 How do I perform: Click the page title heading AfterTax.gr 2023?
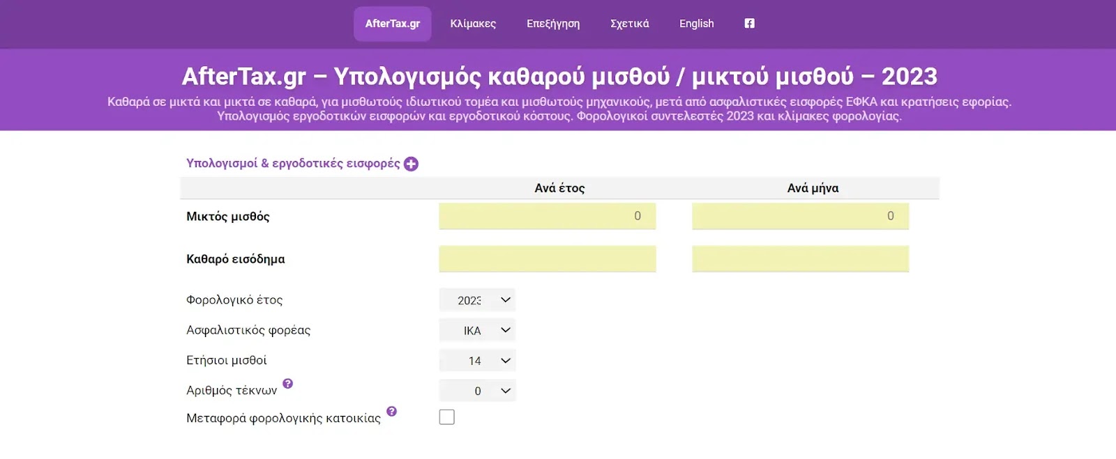point(559,76)
